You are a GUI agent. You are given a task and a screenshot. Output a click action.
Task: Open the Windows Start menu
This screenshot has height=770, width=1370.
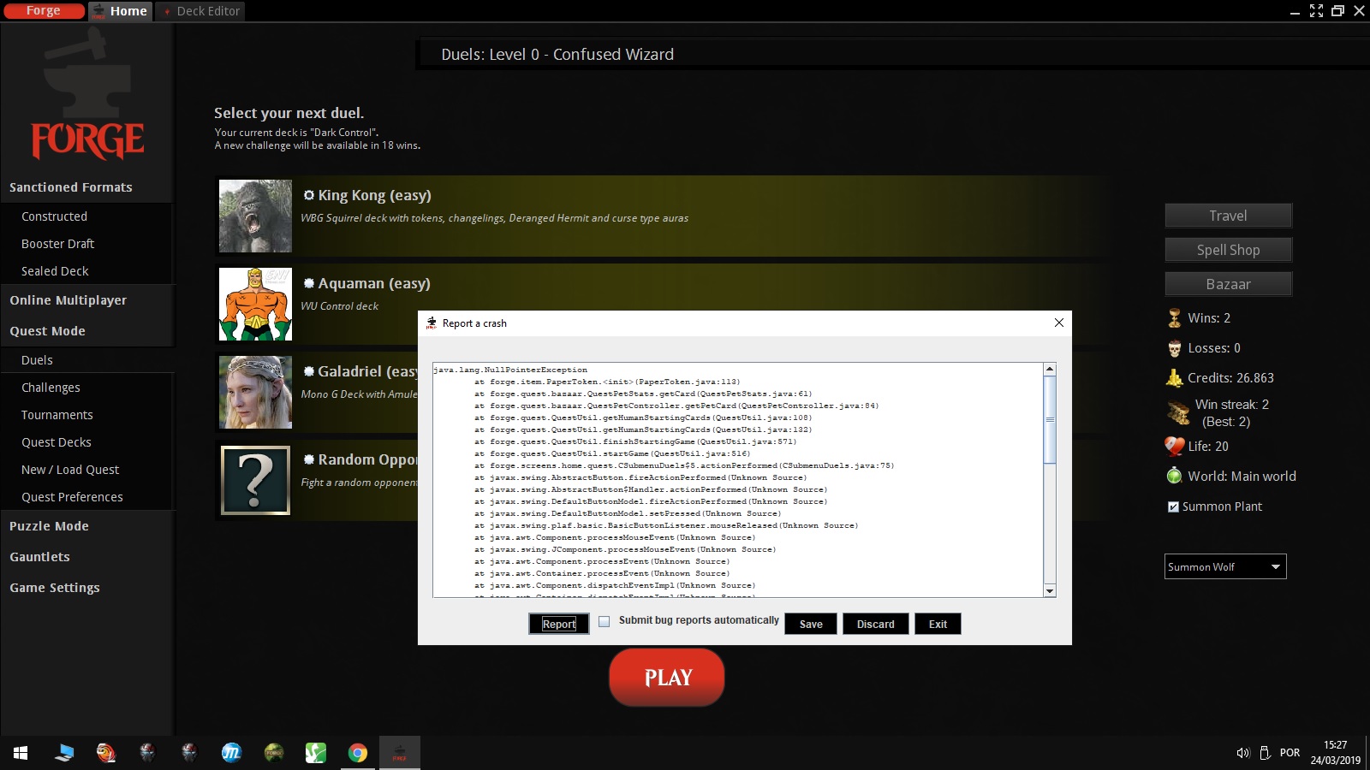coord(21,753)
